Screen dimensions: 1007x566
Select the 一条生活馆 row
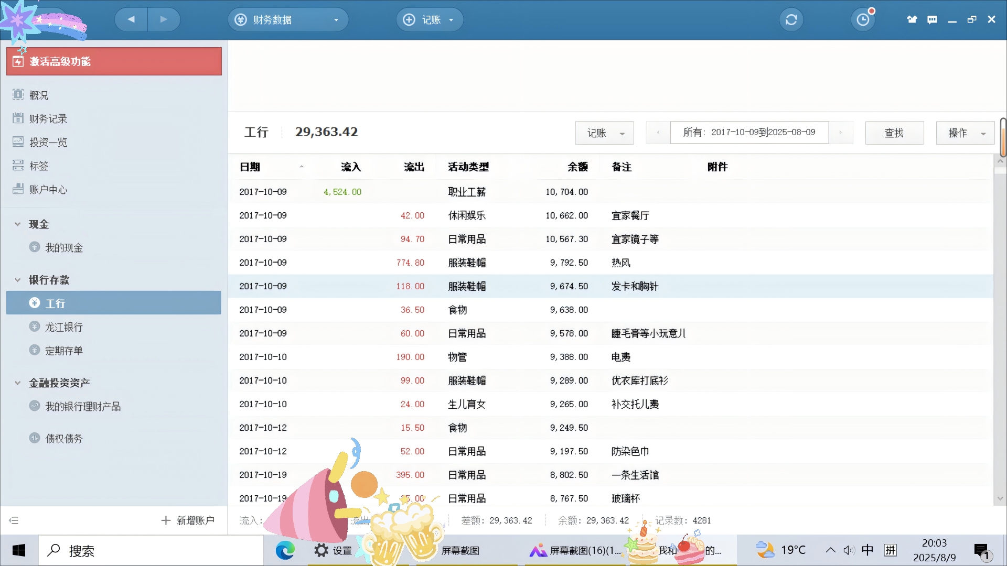[x=610, y=475]
